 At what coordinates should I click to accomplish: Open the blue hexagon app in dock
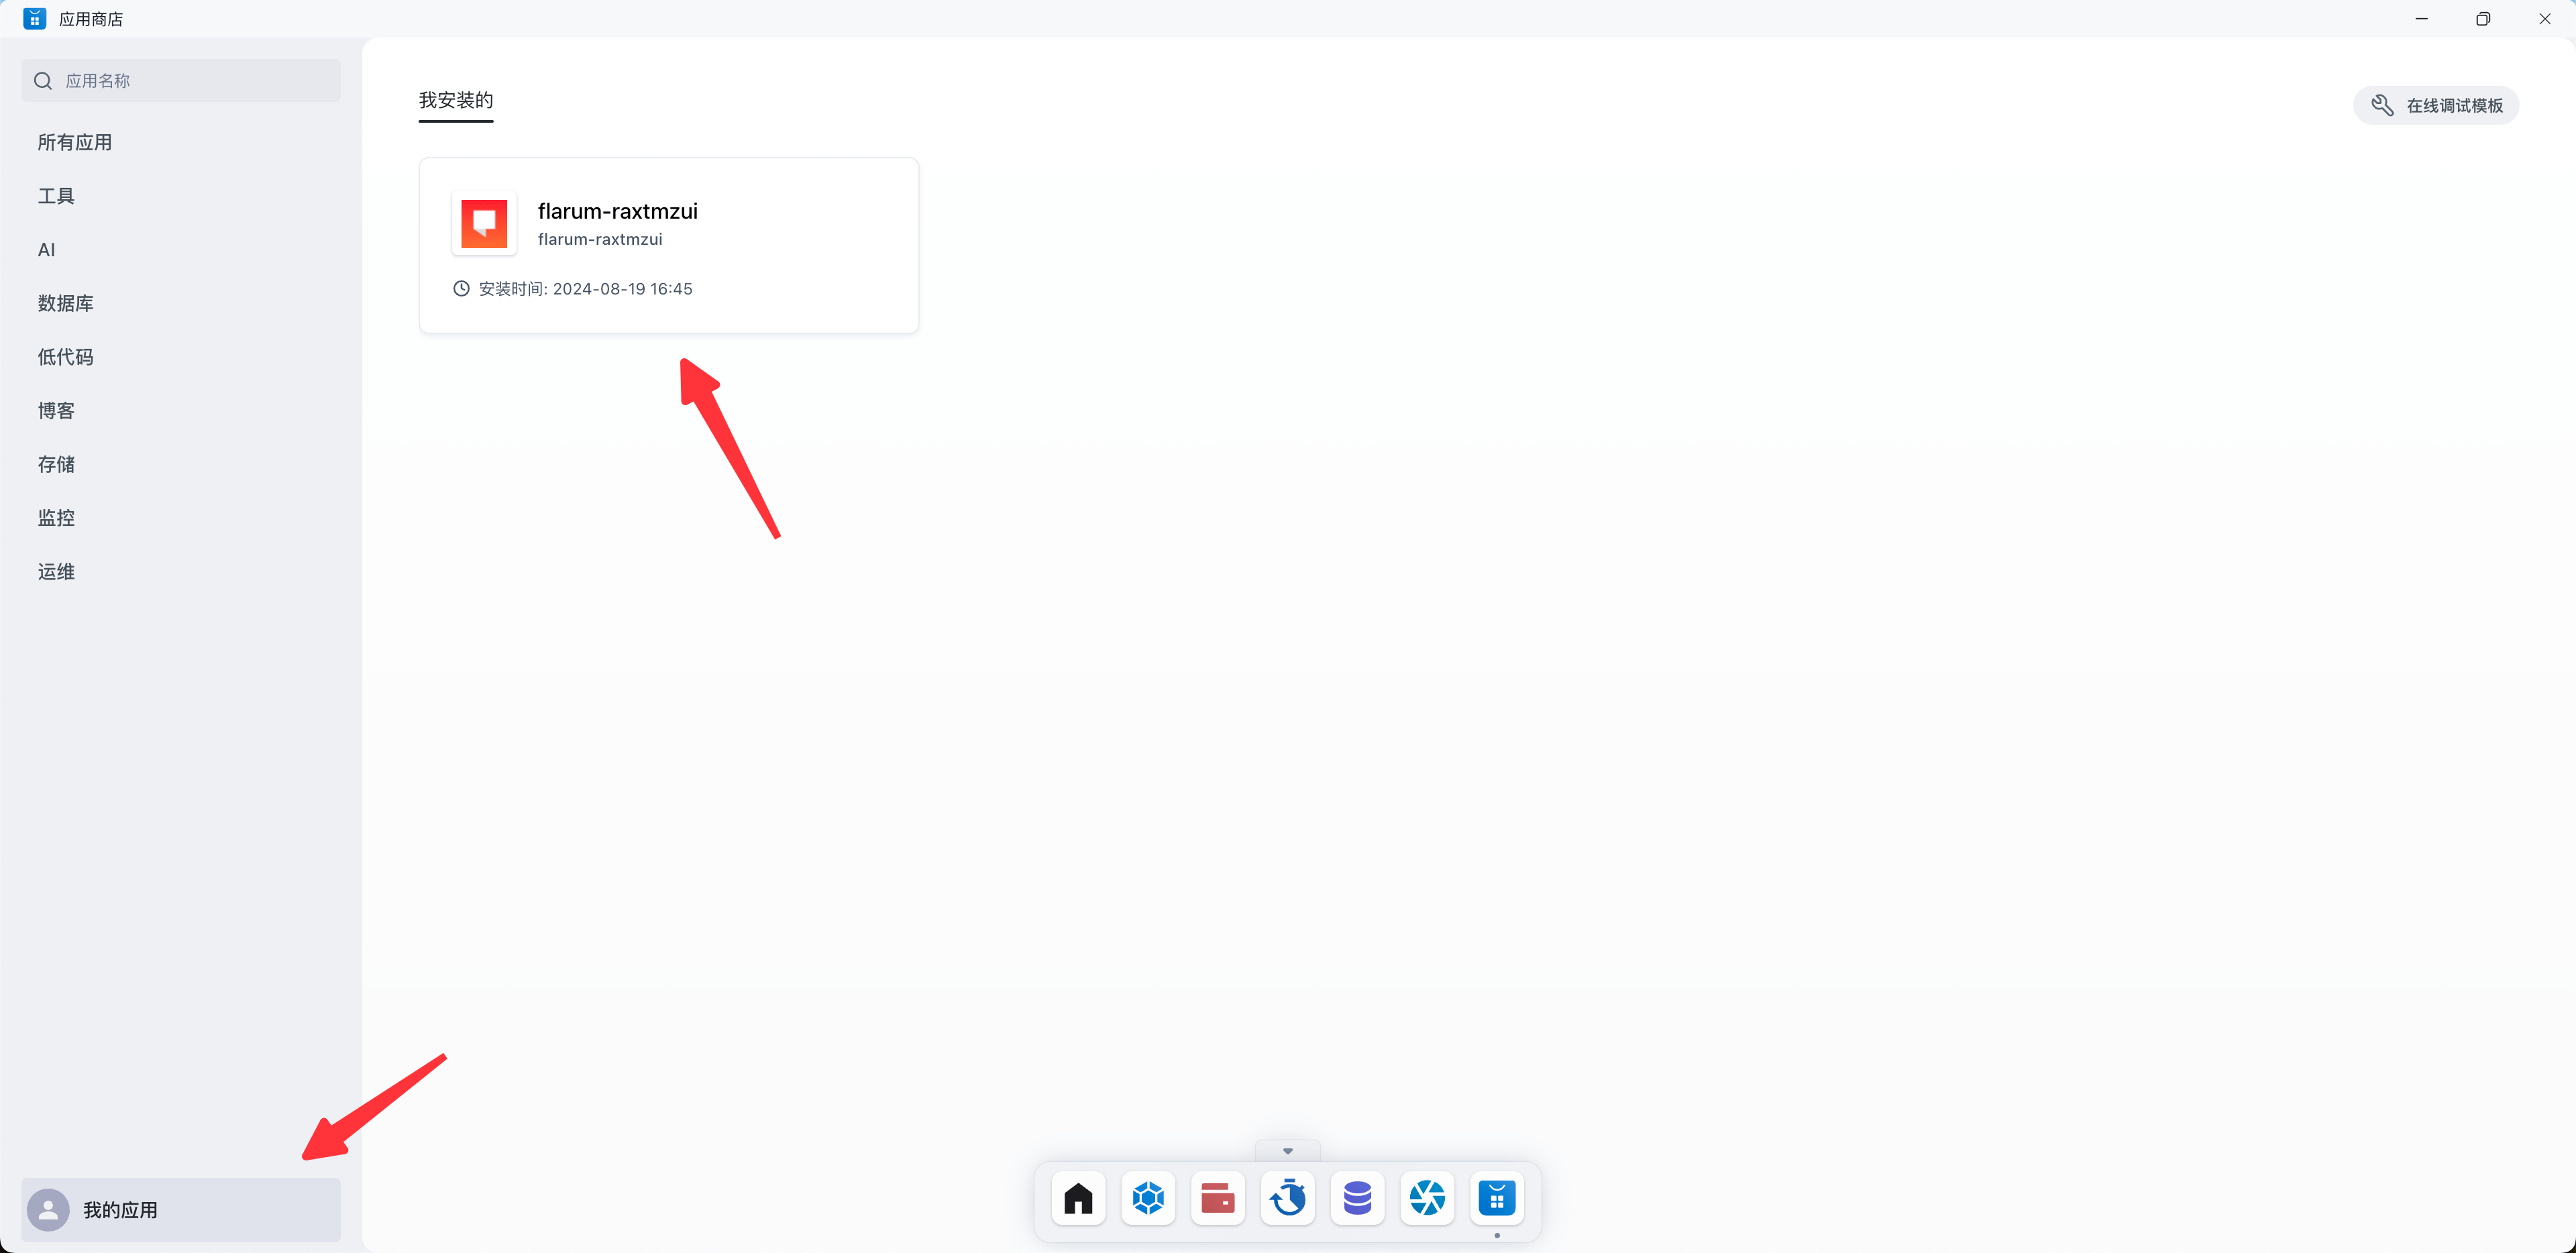(x=1148, y=1198)
